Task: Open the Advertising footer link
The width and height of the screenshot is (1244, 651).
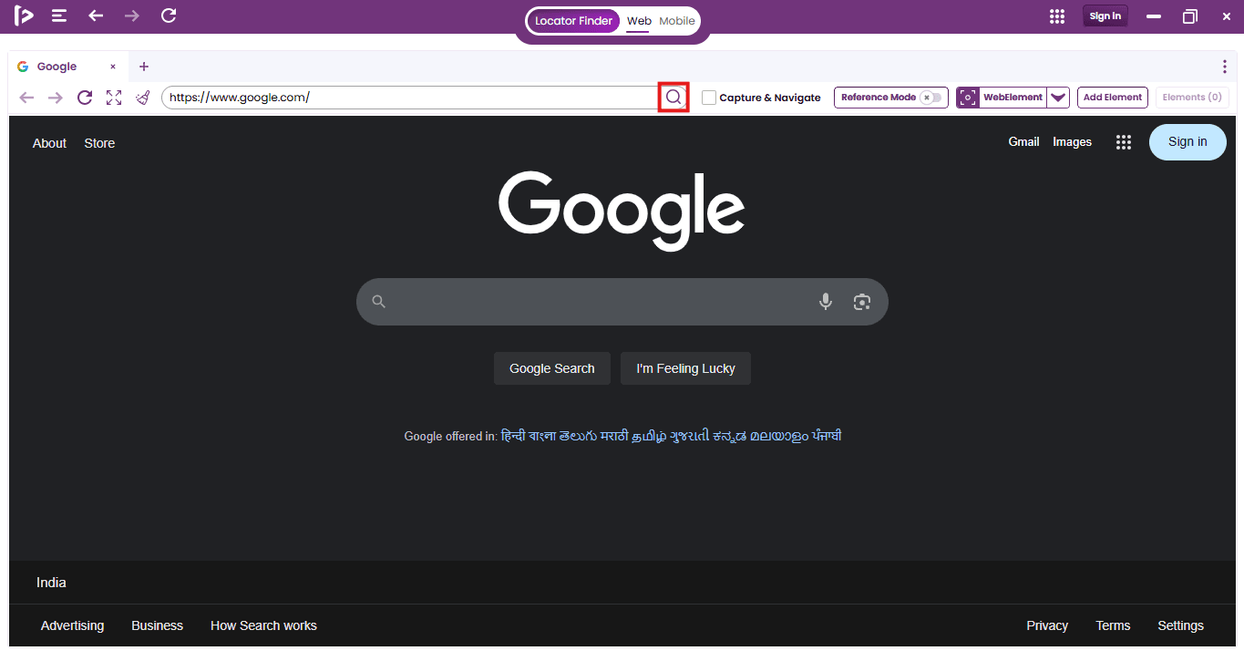Action: tap(72, 625)
